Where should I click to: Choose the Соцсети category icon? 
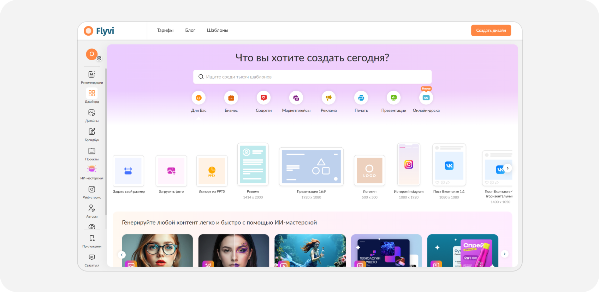click(263, 98)
